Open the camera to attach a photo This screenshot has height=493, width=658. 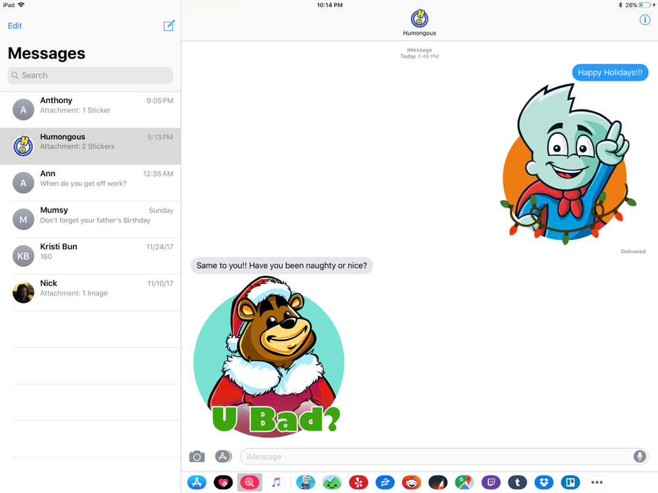(x=197, y=456)
